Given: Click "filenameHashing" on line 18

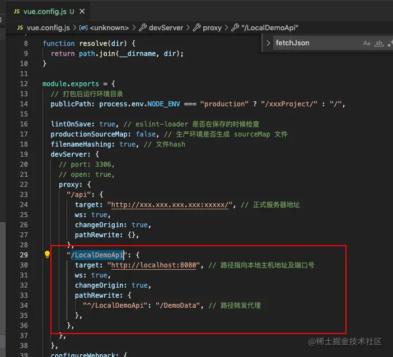Looking at the screenshot, I should [81, 144].
